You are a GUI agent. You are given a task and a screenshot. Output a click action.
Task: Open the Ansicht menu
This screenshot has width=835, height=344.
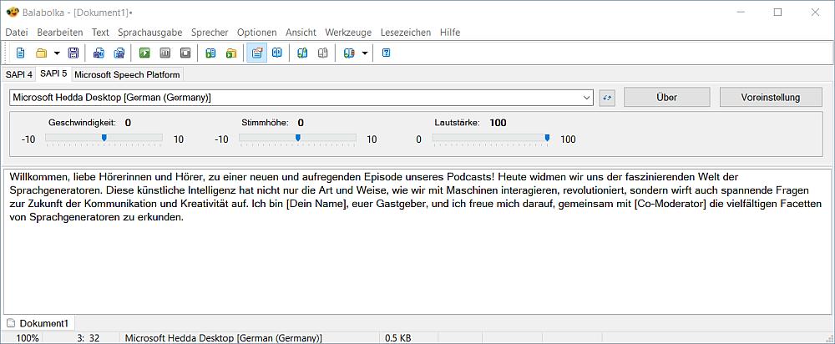[301, 33]
